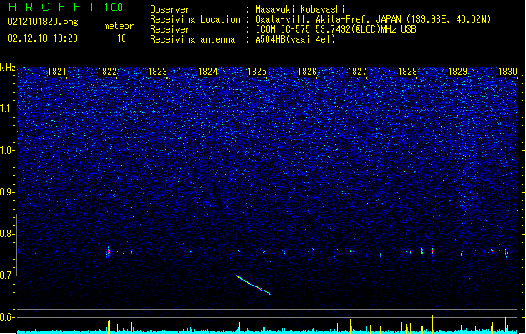Click the Receiving Location label

click(195, 19)
